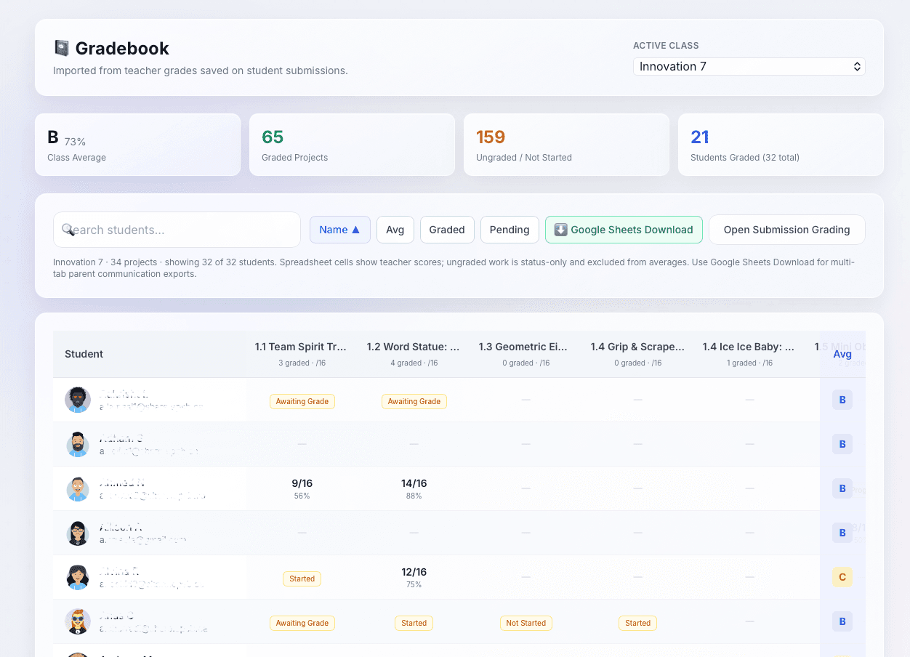Click the ascending sort arrow beside Name
Screen dimensions: 910x657
pyautogui.click(x=354, y=229)
